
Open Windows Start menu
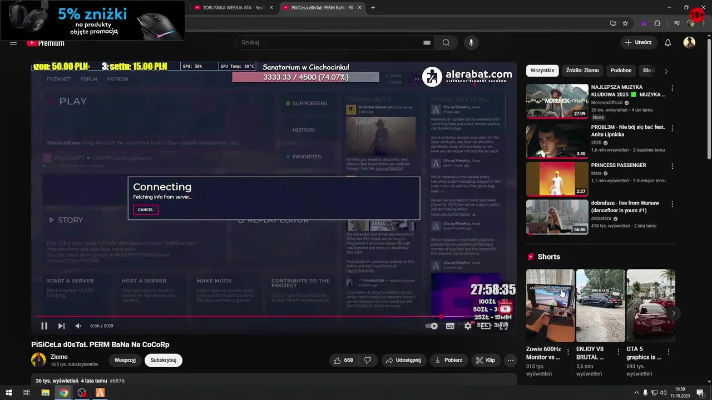tap(9, 393)
